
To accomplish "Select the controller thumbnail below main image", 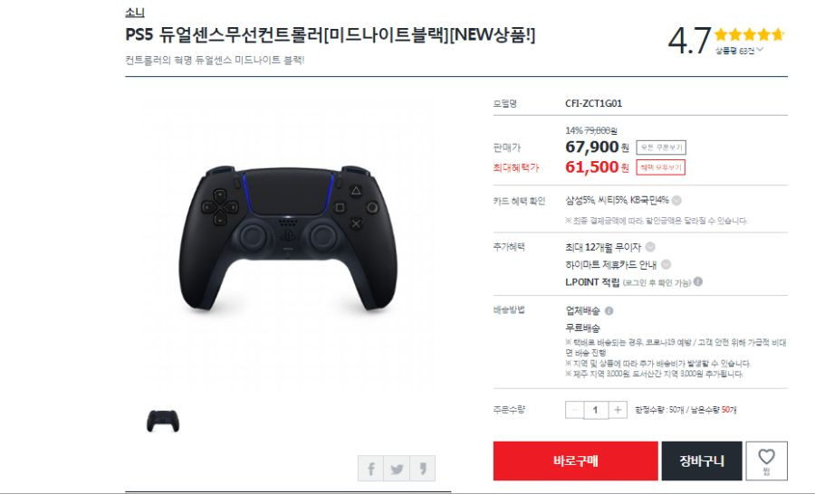I will [x=163, y=421].
